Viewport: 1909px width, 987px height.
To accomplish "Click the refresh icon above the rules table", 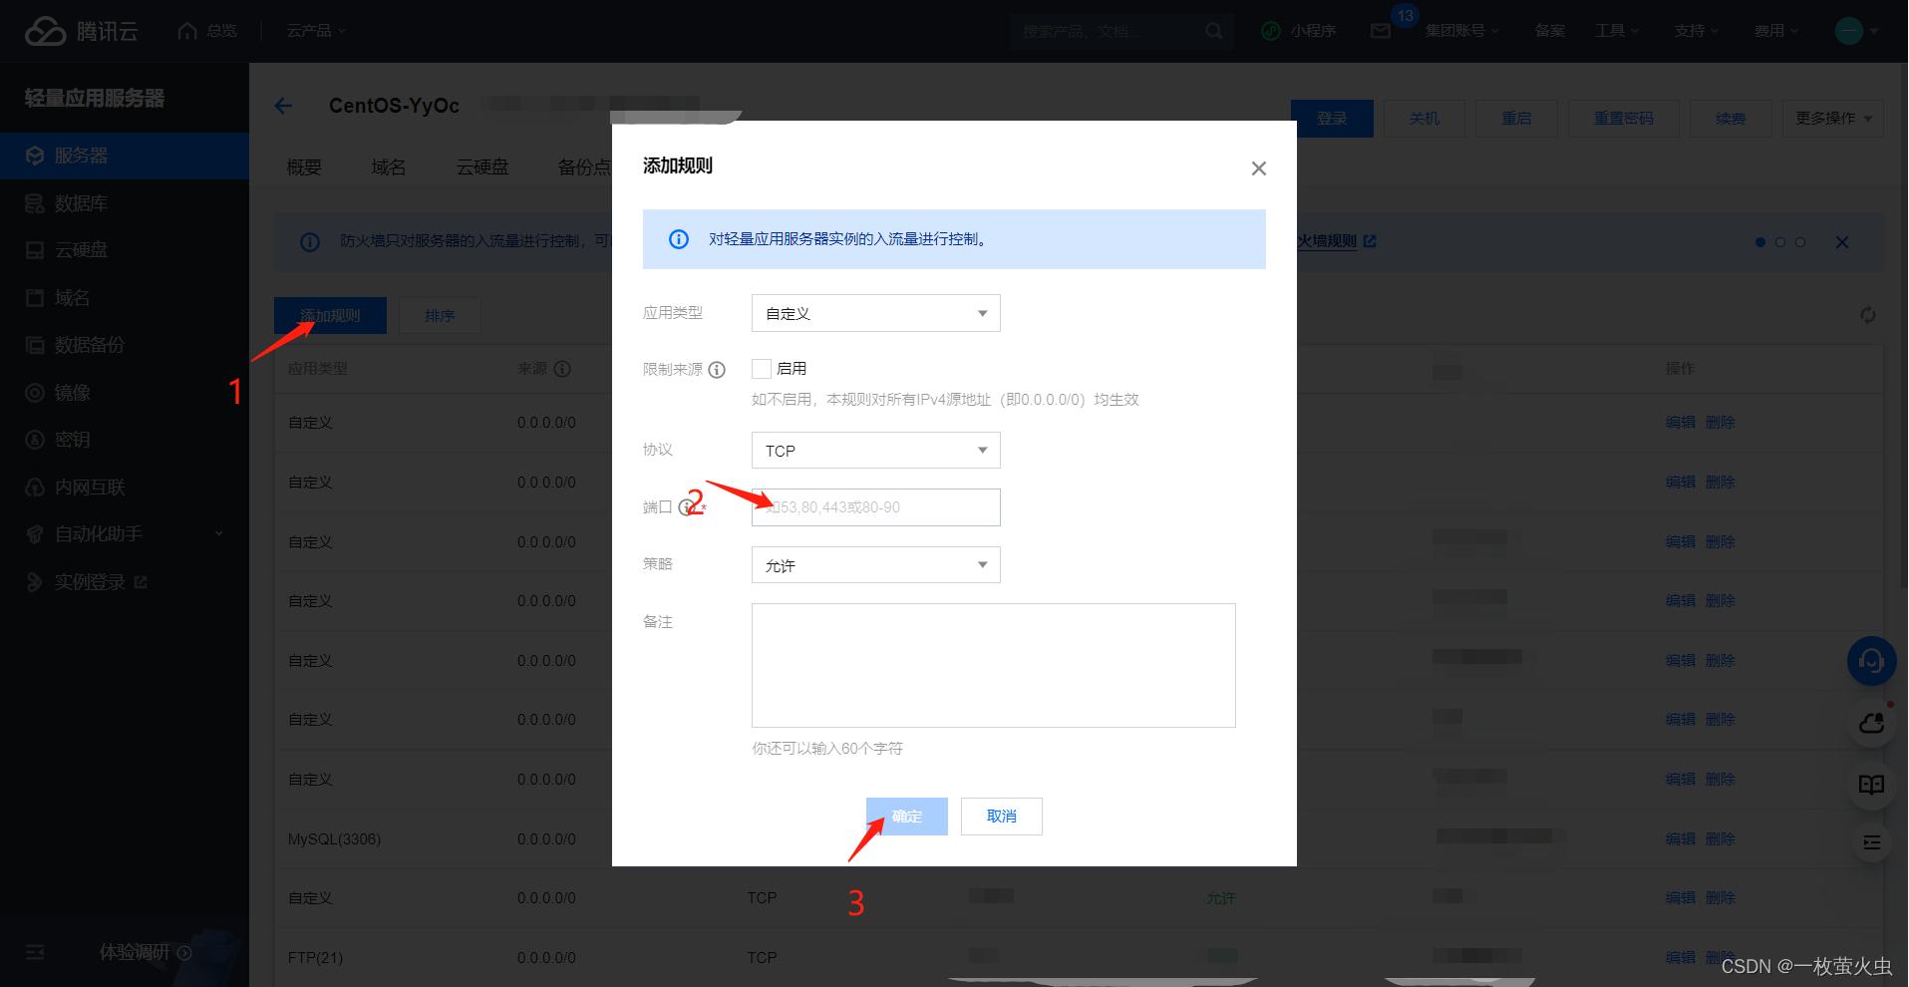I will click(x=1867, y=315).
